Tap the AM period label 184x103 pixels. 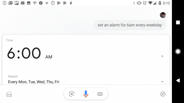point(49,57)
